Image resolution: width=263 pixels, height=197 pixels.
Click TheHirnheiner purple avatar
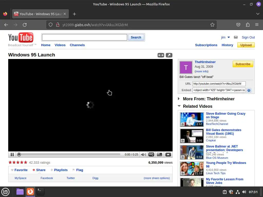[x=186, y=67]
